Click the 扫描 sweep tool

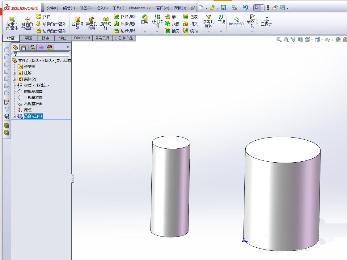click(43, 17)
